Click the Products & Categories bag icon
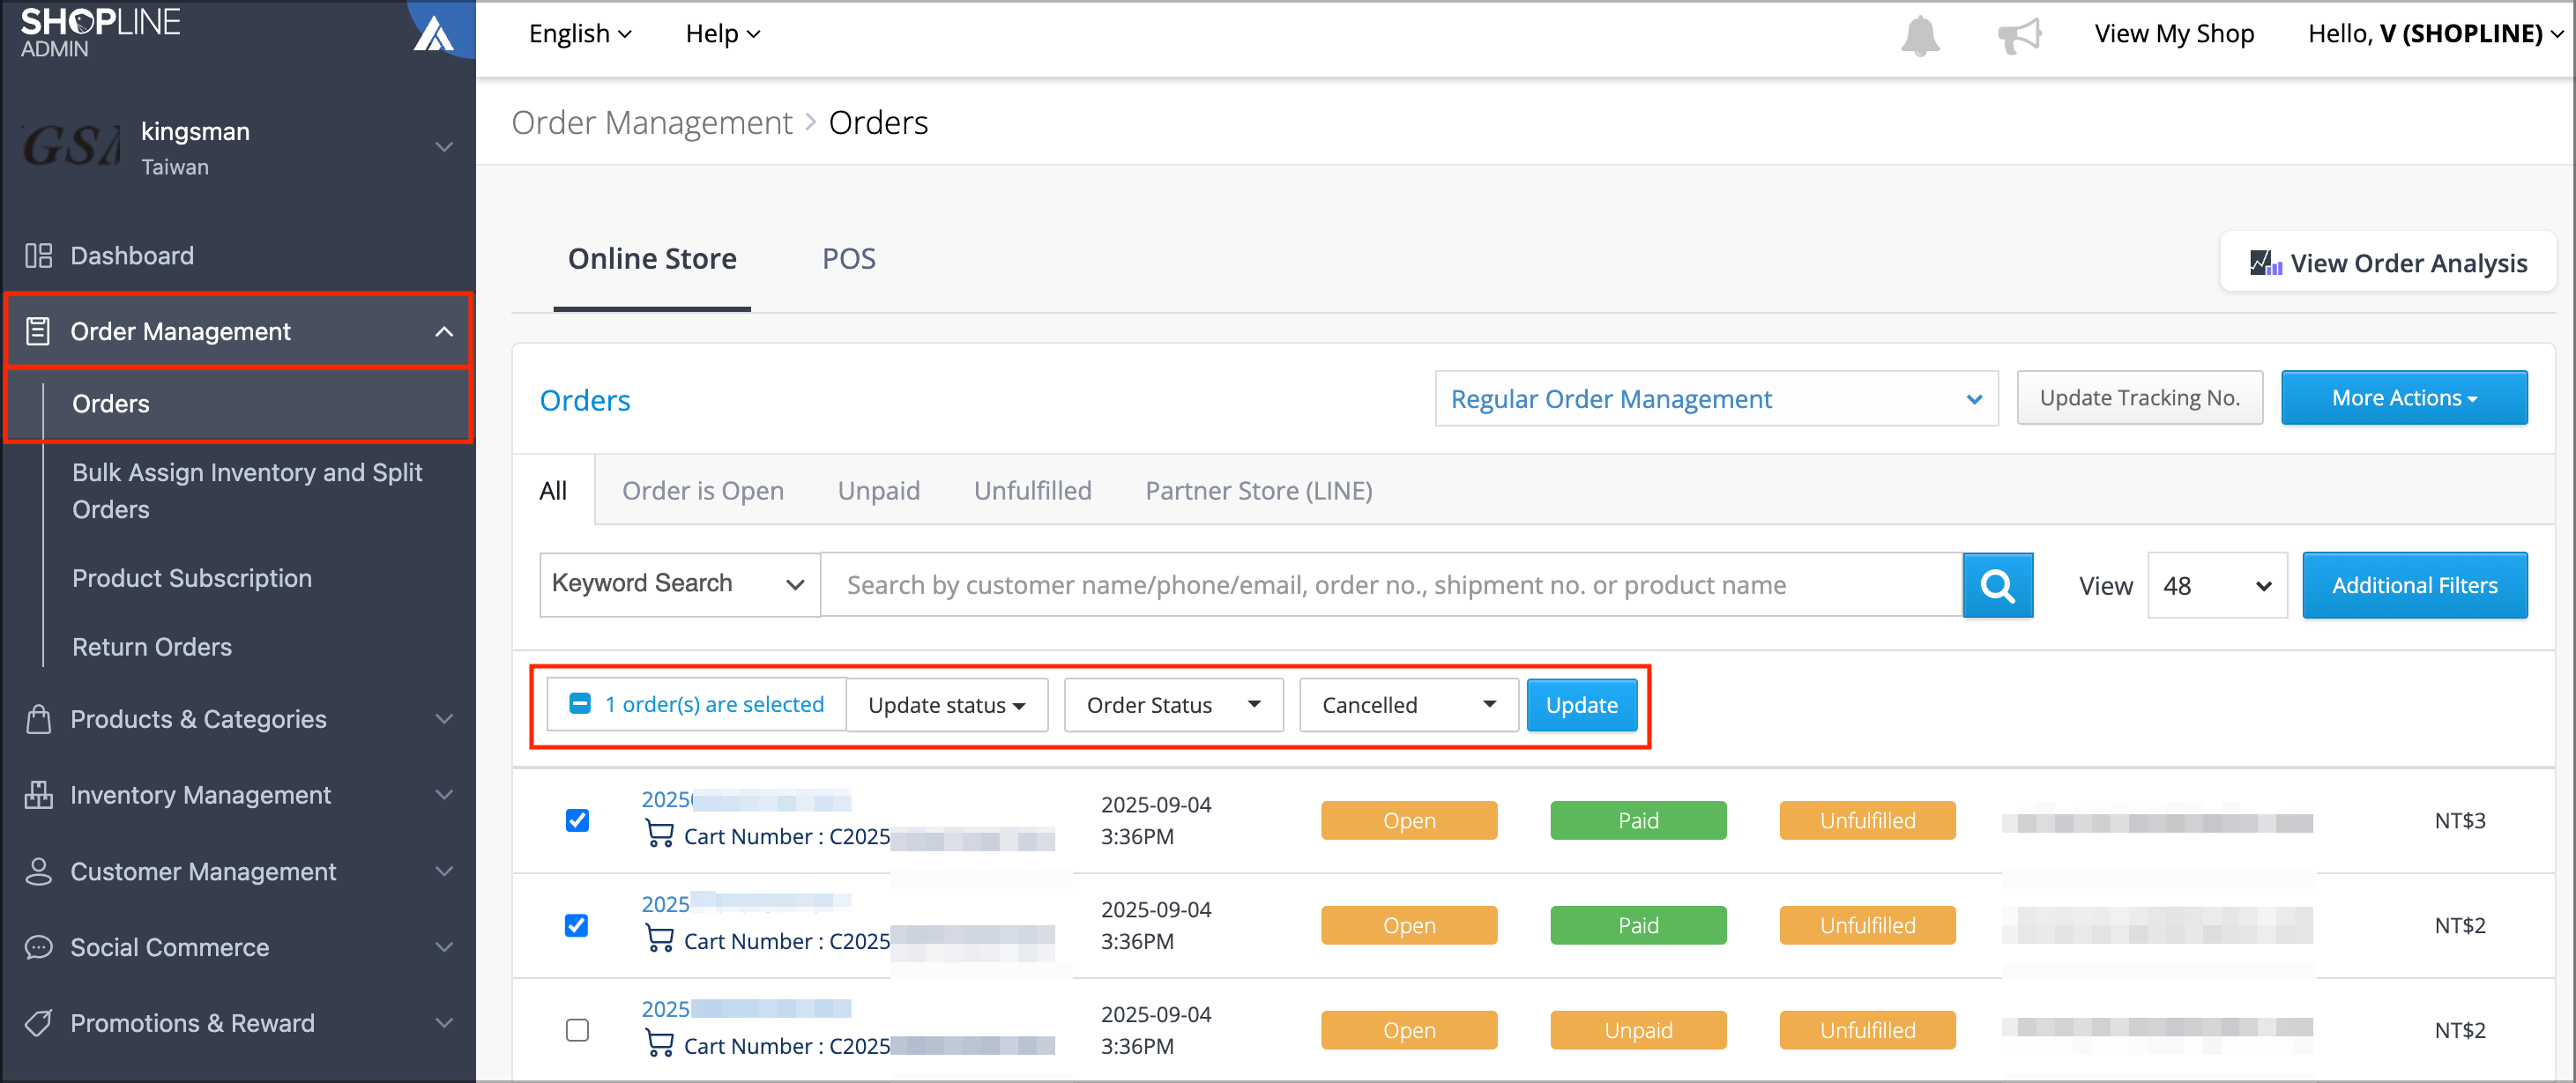2576x1083 pixels. point(38,719)
